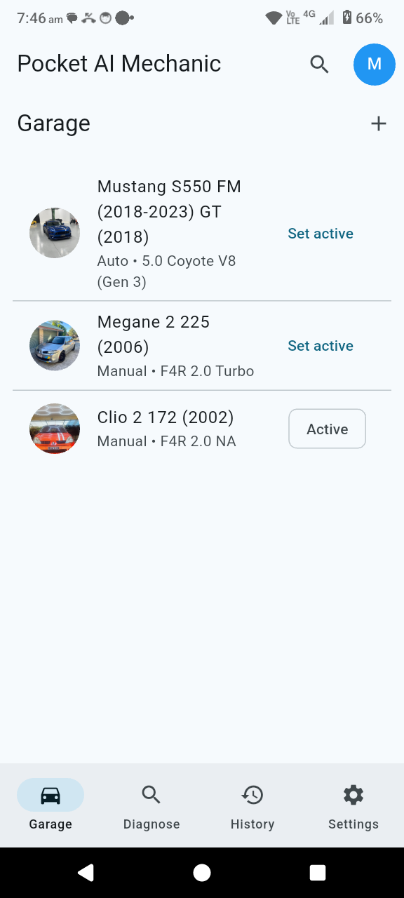Tap the plus icon to add a vehicle
The image size is (404, 898).
(378, 123)
